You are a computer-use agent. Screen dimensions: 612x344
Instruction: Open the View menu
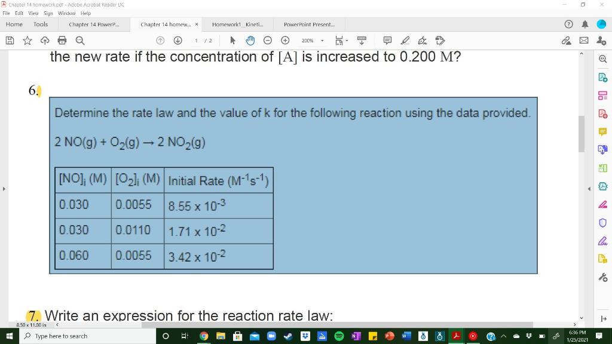pyautogui.click(x=33, y=13)
